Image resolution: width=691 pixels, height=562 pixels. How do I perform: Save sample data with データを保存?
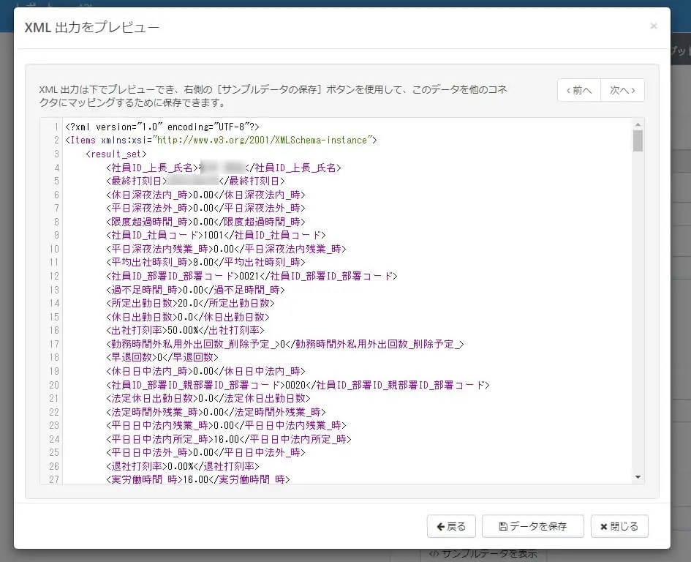[533, 526]
